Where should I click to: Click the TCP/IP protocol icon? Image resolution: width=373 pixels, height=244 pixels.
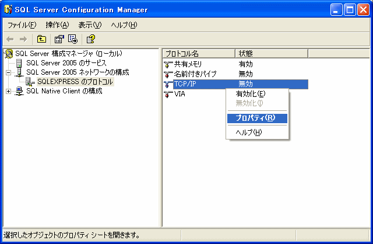pos(168,85)
